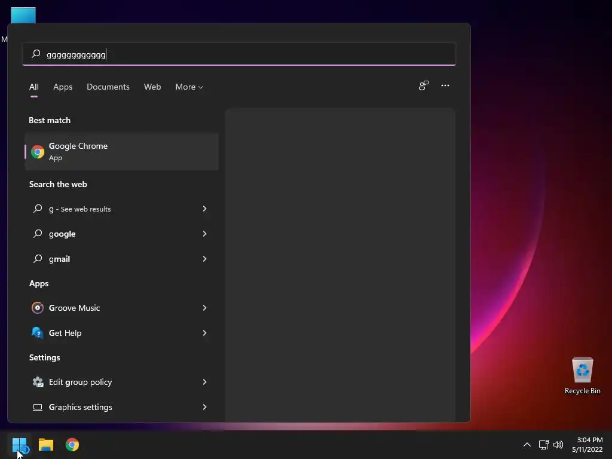Click magnifier icon beside 'g - See web results'
Viewport: 612px width, 459px height.
pyautogui.click(x=38, y=209)
